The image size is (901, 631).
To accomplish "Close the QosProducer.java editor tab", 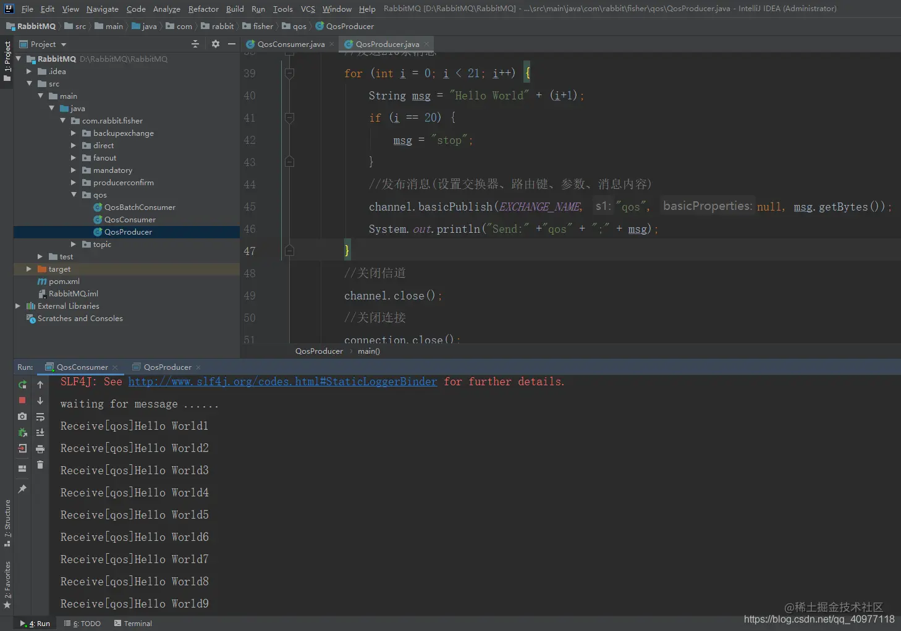I will pos(426,44).
